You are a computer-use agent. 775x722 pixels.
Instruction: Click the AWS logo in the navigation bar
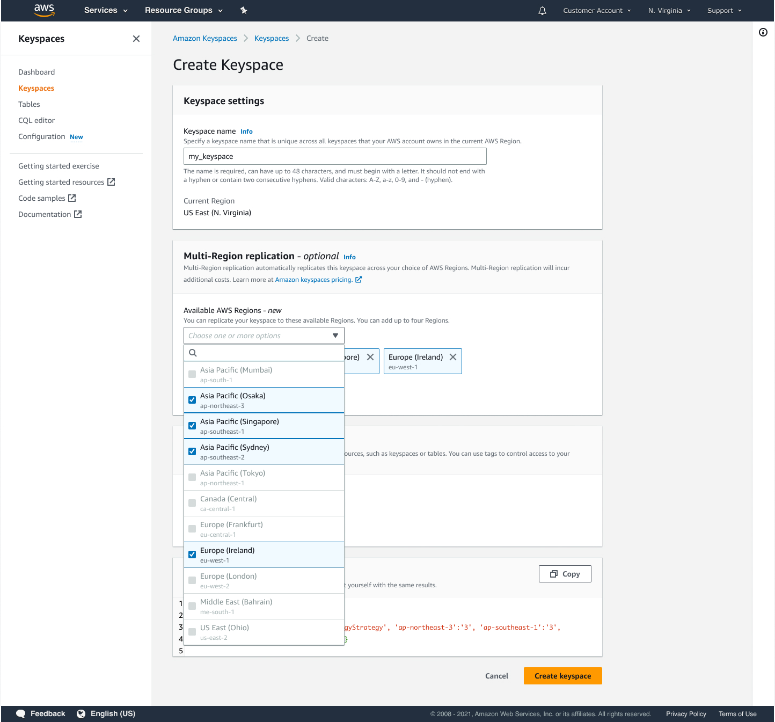click(x=44, y=10)
